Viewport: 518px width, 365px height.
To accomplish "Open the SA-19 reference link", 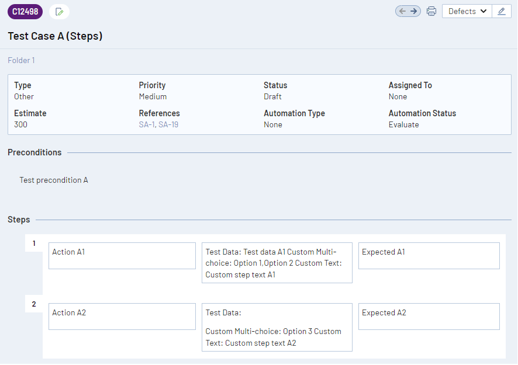I will 168,124.
